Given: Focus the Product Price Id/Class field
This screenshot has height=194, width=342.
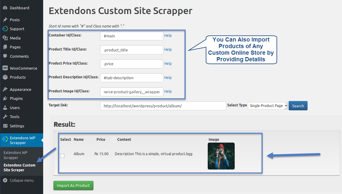Looking at the screenshot, I should click(x=132, y=64).
